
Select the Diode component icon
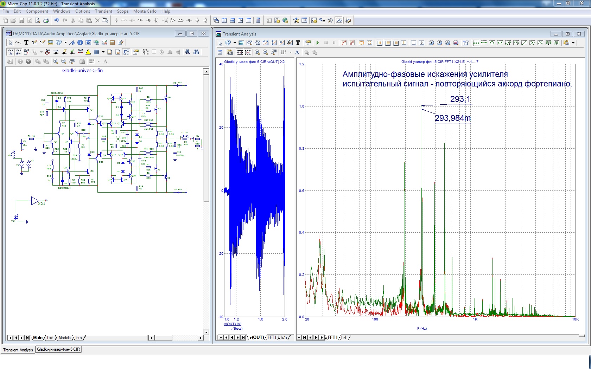point(148,20)
